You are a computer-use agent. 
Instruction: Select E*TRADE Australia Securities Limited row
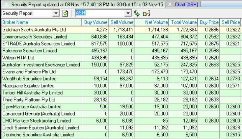(x=121, y=44)
